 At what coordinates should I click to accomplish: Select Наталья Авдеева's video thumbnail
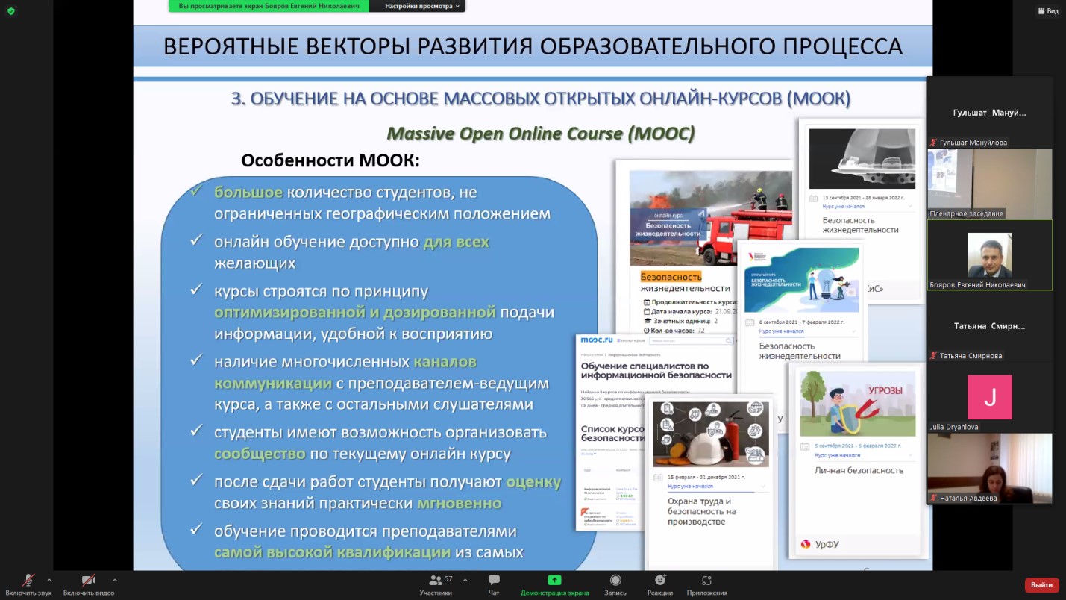pyautogui.click(x=989, y=468)
